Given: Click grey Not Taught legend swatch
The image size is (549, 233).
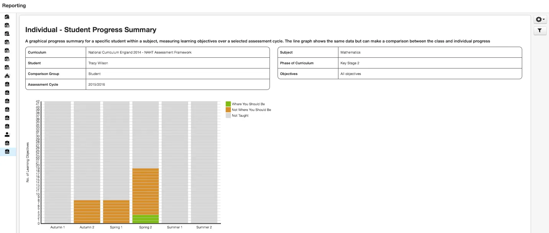Looking at the screenshot, I should coord(228,116).
